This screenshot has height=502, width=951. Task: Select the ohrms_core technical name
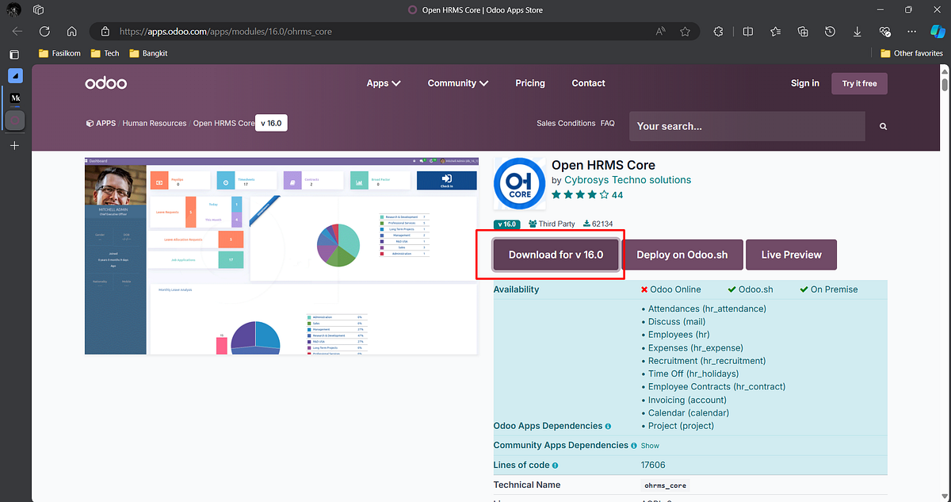coord(664,485)
